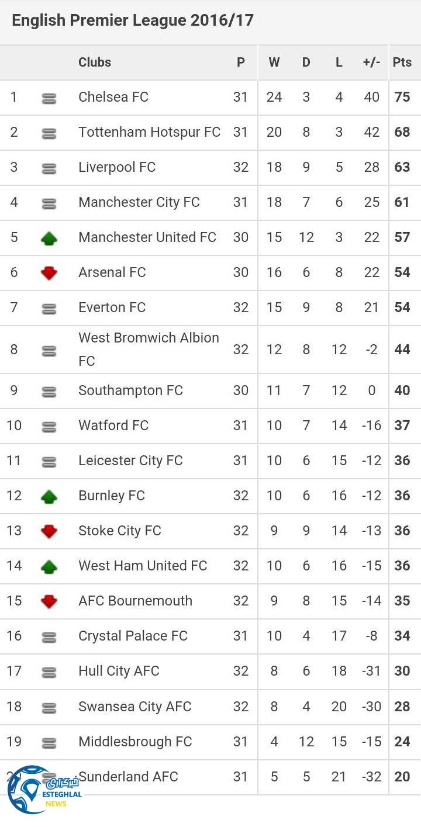Open the Sunderland AFC club link
Image resolution: width=421 pixels, height=827 pixels.
129,776
